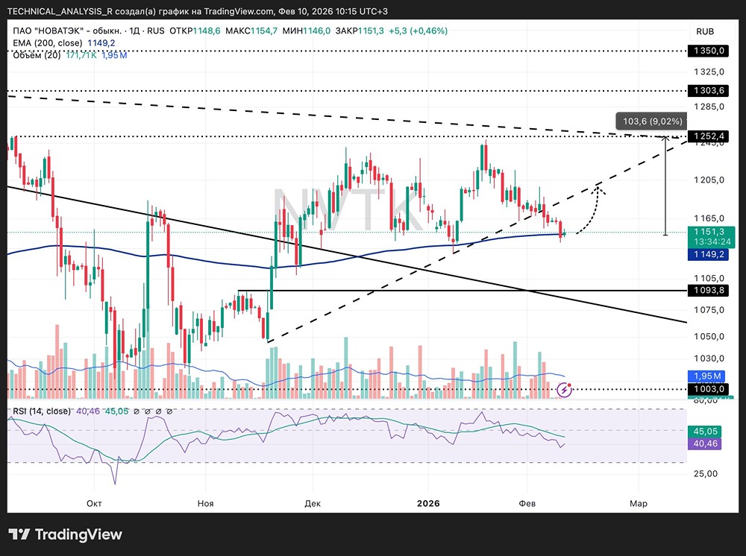Select the EMA (200, close) indicator legend
This screenshot has width=746, height=556.
48,42
